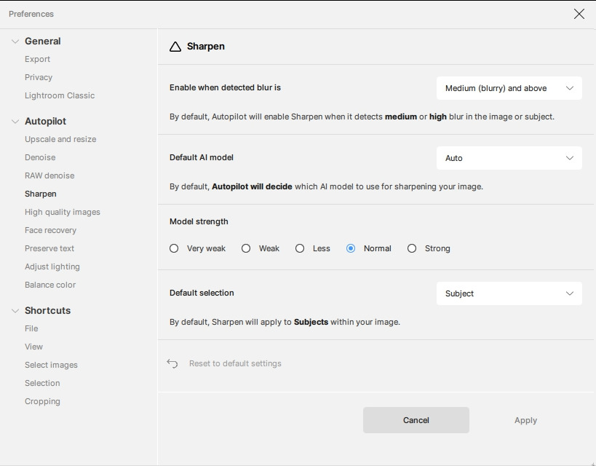Collapse the General section chevron
The height and width of the screenshot is (466, 596).
tap(15, 42)
